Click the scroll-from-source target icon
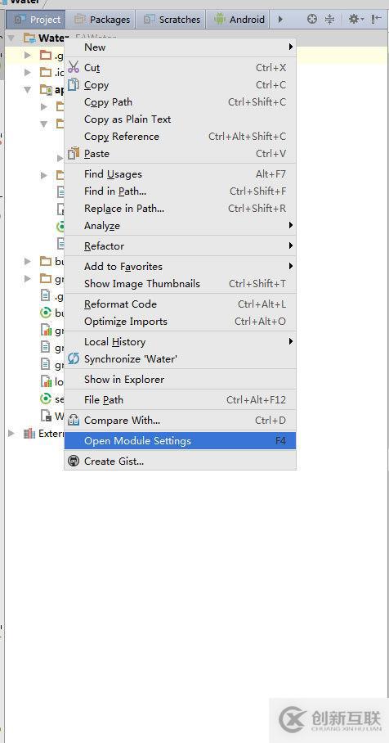This screenshot has width=389, height=743. (x=312, y=20)
